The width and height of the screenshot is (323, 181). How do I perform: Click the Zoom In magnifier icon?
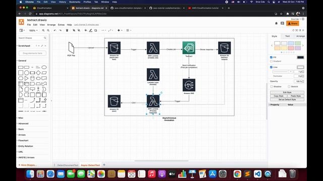43,30
